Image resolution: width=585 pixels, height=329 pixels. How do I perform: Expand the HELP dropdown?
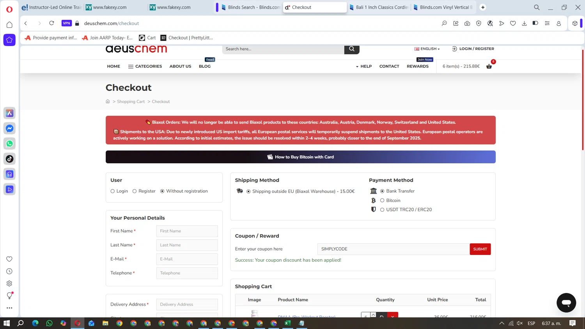(x=364, y=66)
